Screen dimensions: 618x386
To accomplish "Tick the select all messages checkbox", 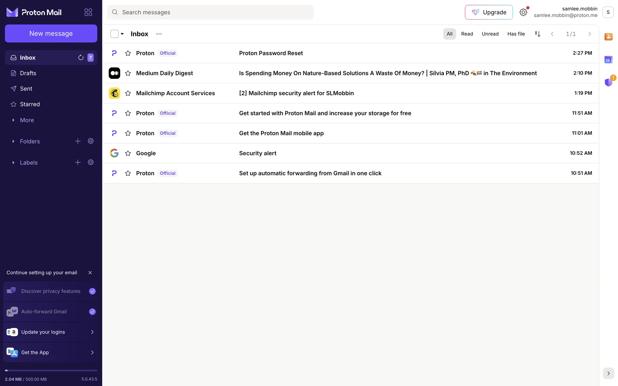I will pyautogui.click(x=114, y=34).
